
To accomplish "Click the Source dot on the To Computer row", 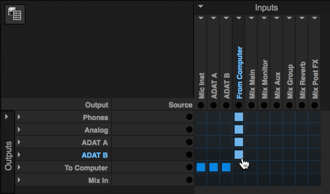I will coord(189,167).
